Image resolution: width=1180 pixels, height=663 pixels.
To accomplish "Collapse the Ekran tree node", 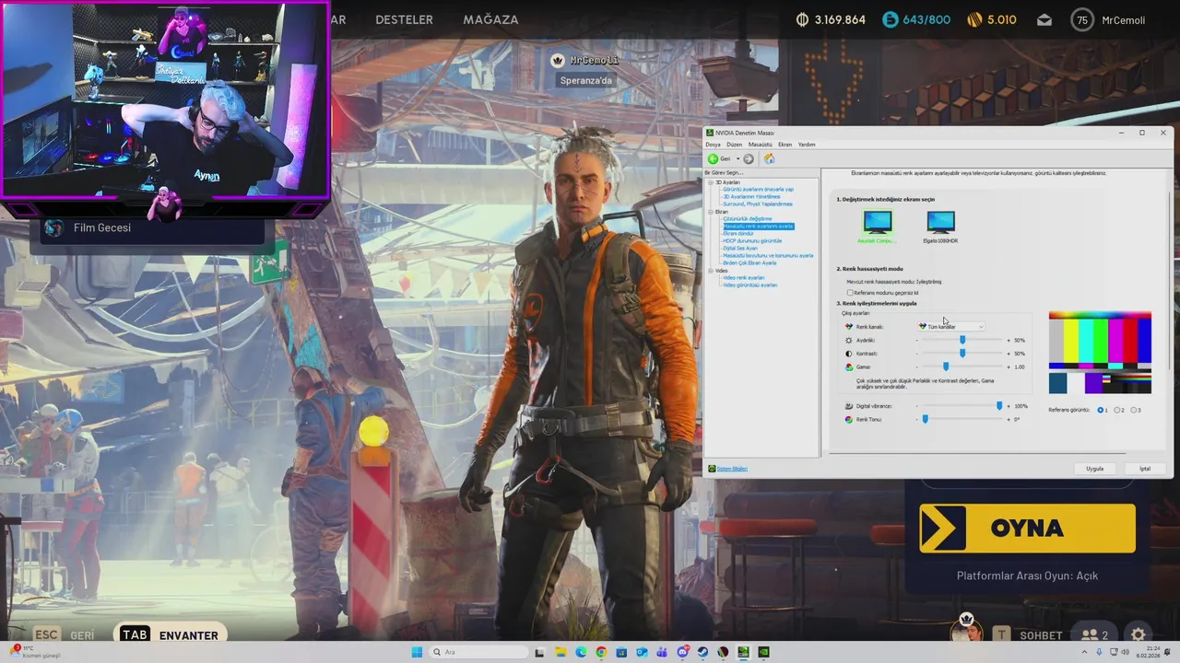I will (711, 212).
